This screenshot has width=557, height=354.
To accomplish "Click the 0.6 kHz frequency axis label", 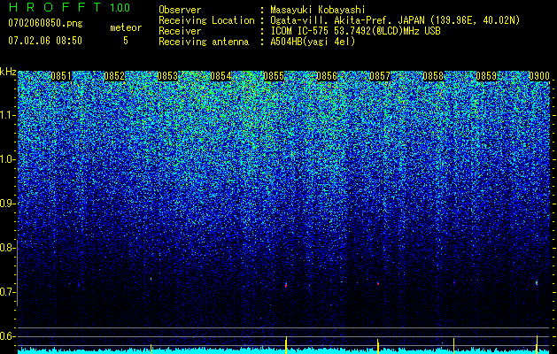I will 6,336.
